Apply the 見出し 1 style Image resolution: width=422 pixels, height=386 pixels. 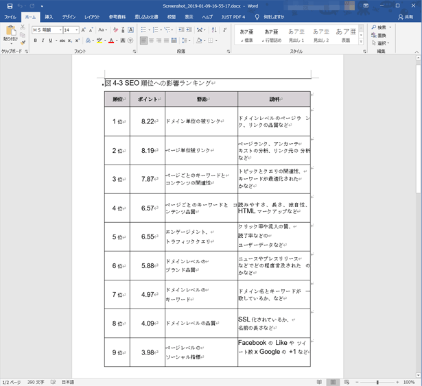click(296, 36)
